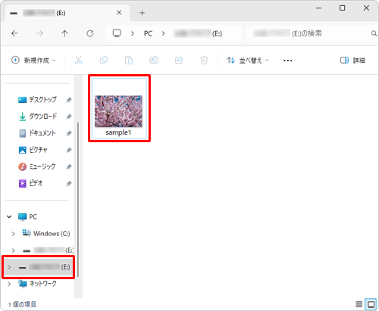Click the Copy icon in toolbar
Screen dimensions: 379x311
tap(104, 61)
